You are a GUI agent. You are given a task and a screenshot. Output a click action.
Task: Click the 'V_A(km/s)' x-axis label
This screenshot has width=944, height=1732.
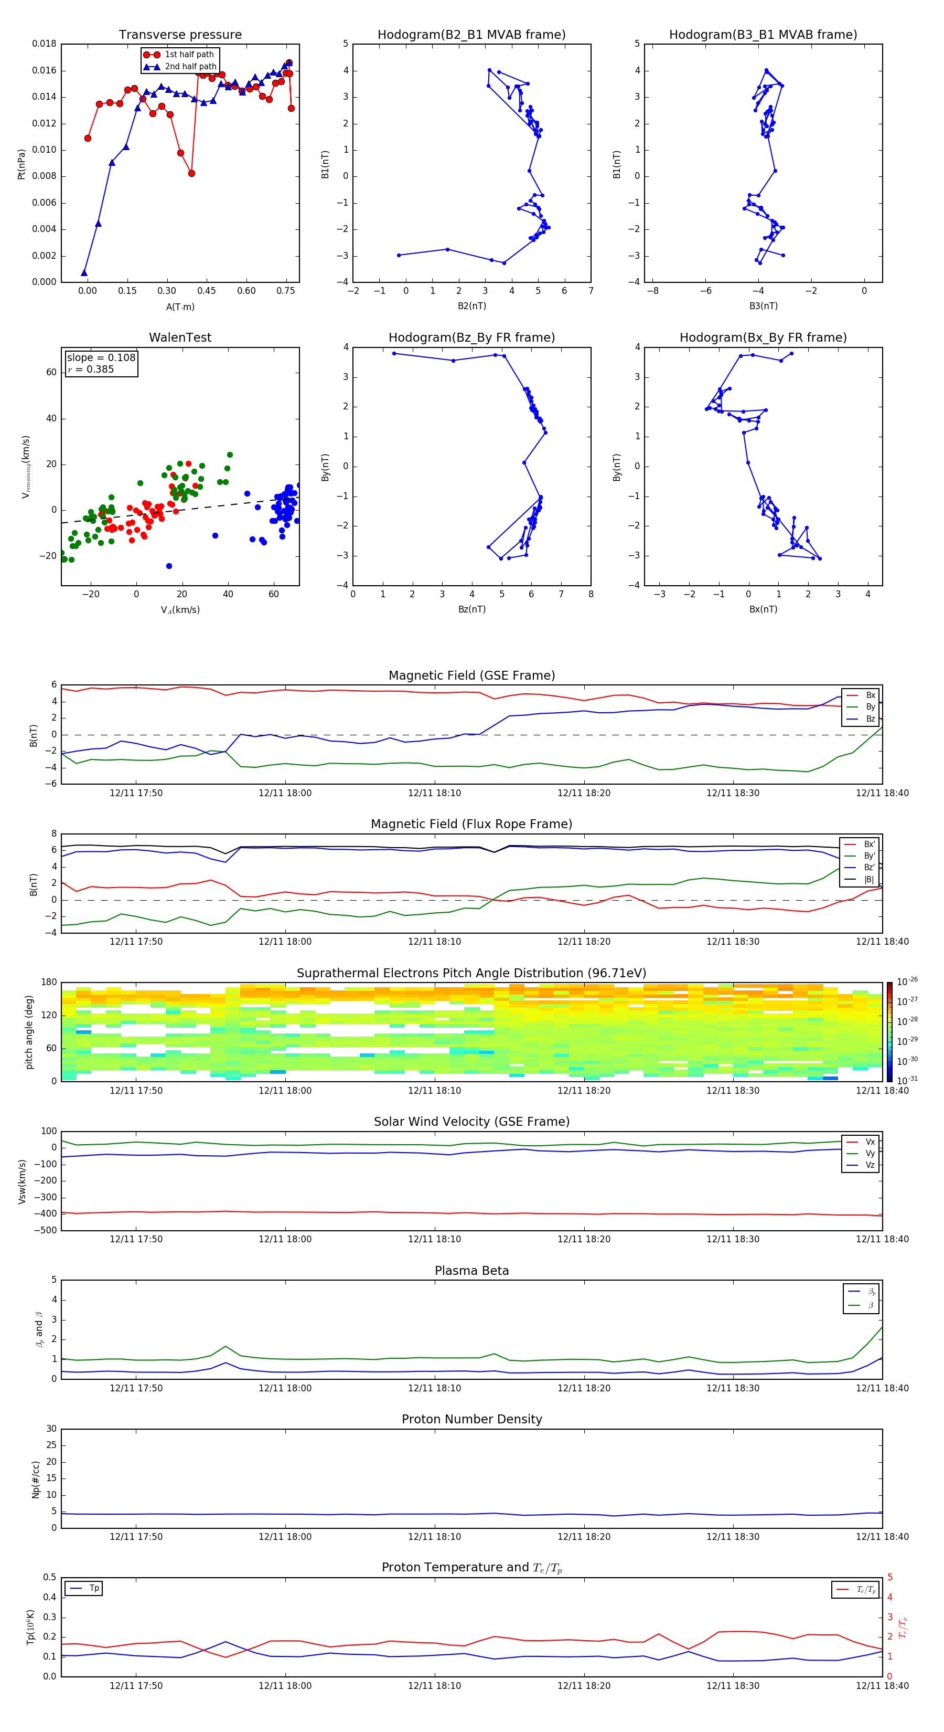(180, 610)
